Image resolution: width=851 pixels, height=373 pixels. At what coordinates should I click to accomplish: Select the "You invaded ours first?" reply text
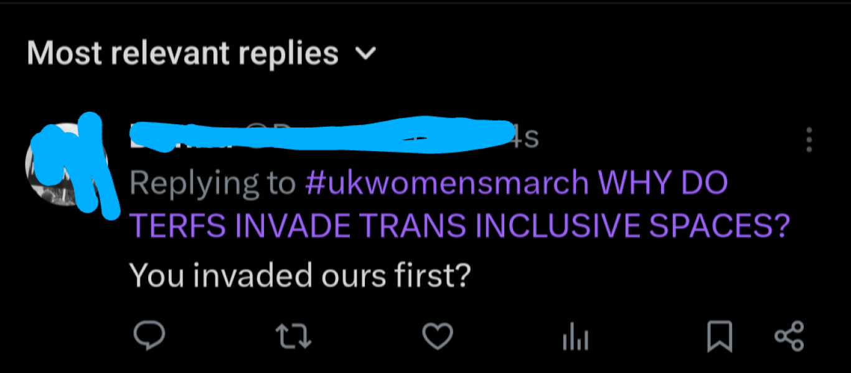point(298,275)
